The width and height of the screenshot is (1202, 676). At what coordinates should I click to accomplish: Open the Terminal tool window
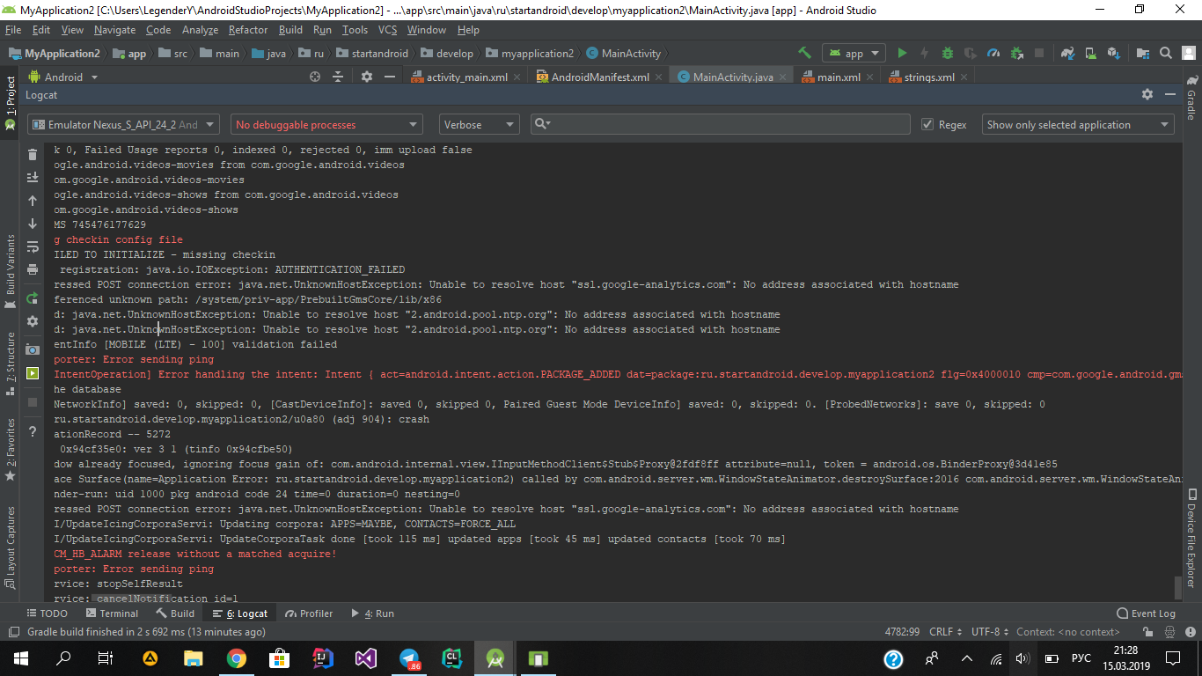[112, 614]
